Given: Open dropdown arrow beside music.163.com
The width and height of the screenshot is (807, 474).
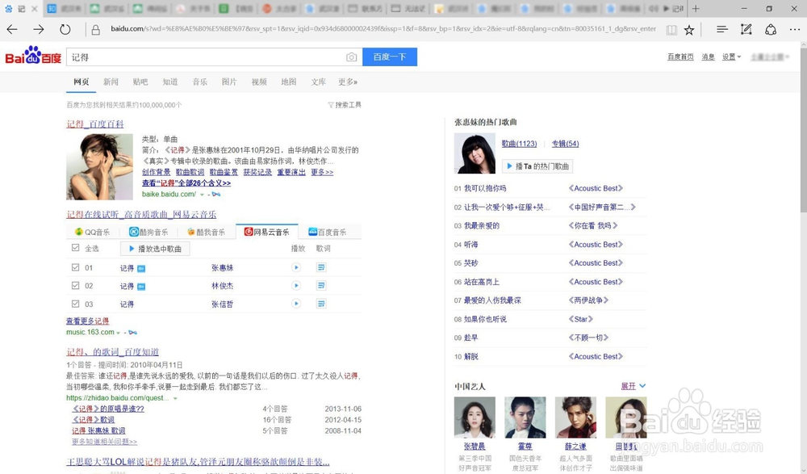Looking at the screenshot, I should pos(119,333).
